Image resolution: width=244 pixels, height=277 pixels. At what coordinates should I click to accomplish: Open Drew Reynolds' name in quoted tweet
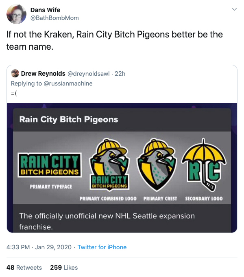(x=43, y=74)
